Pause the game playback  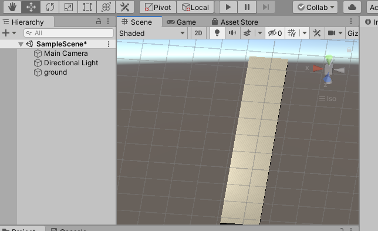(x=247, y=7)
